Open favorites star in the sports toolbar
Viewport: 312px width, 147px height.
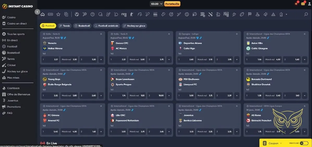click(58, 14)
